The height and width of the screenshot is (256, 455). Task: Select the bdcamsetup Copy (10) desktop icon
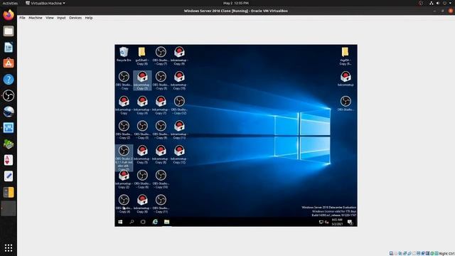coord(179,80)
